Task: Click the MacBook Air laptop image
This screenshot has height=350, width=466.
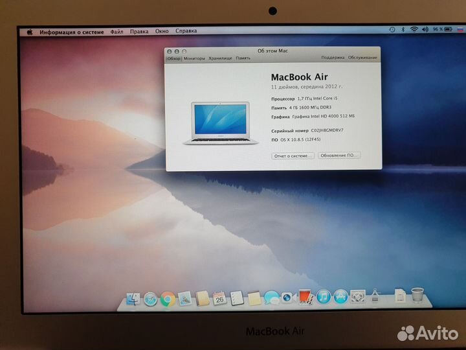Action: tap(220, 123)
